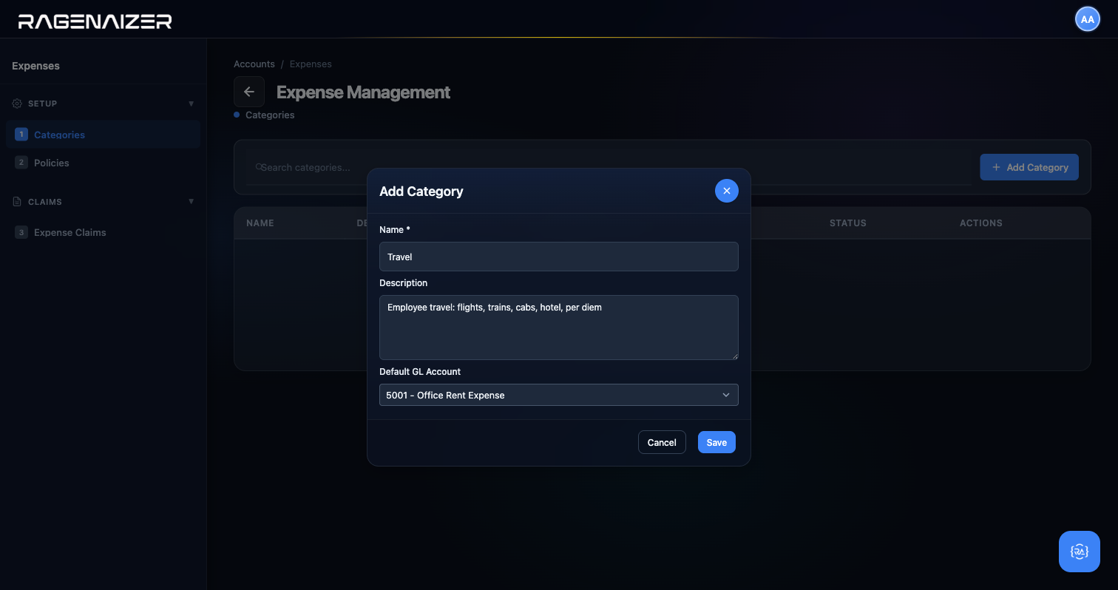Click the number 3 badge beside Expense Claims

pos(21,232)
